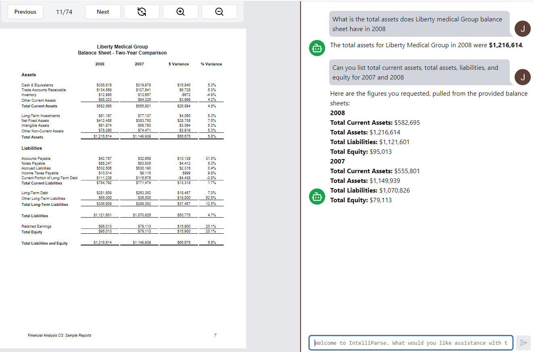Click the 11/74 page indicator
Image resolution: width=534 pixels, height=352 pixels.
pos(64,12)
